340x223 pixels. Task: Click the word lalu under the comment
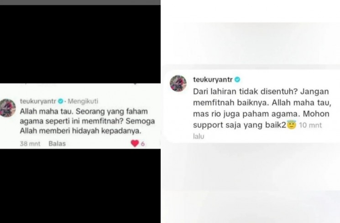pyautogui.click(x=199, y=136)
